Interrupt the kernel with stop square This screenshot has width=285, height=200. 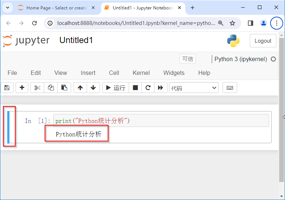(x=135, y=88)
